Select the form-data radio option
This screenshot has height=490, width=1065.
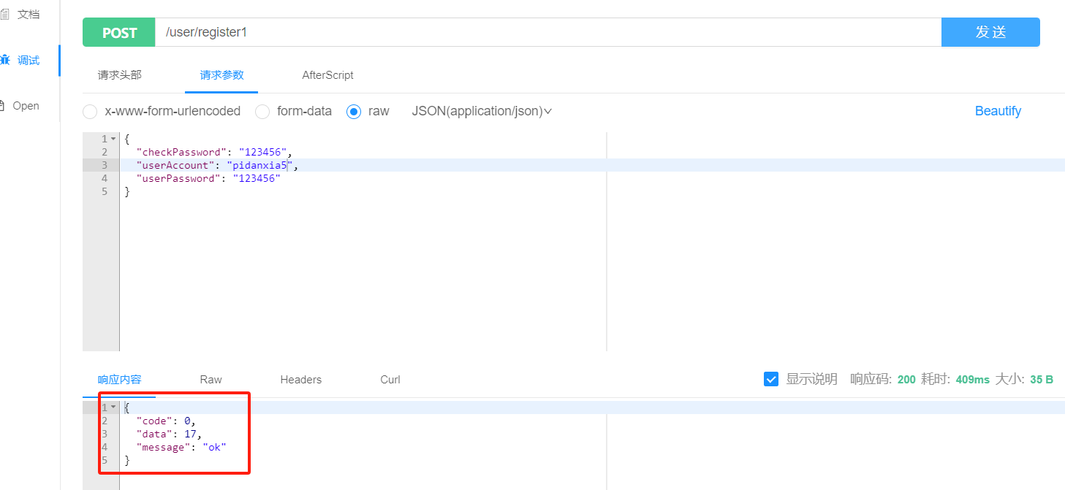click(262, 112)
